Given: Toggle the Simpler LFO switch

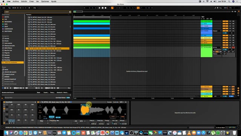Looking at the screenshot, I should point(73,121).
